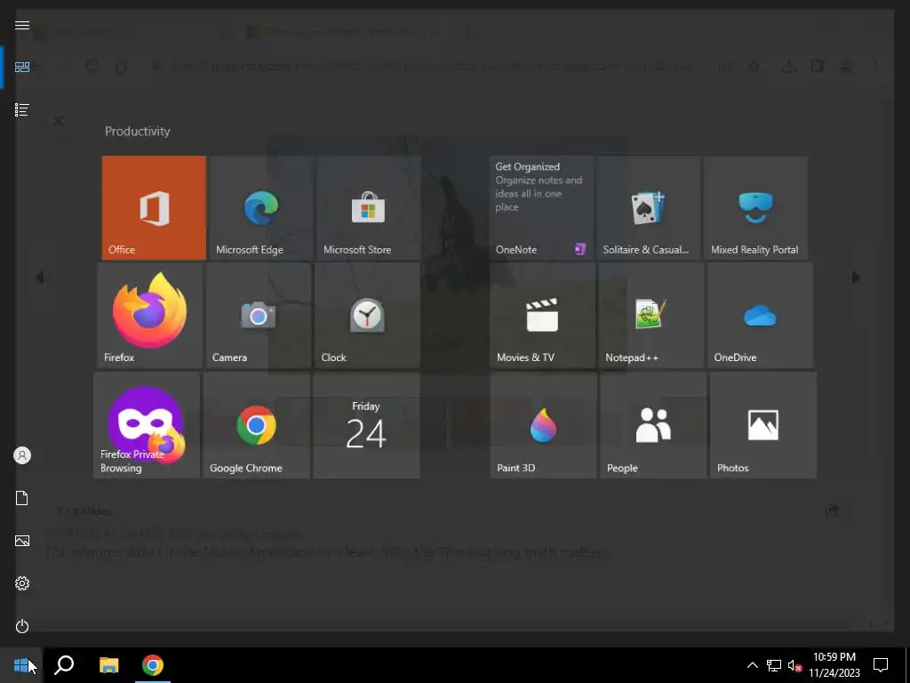Switch to Pinned tiles view
The height and width of the screenshot is (683, 910).
tap(22, 68)
